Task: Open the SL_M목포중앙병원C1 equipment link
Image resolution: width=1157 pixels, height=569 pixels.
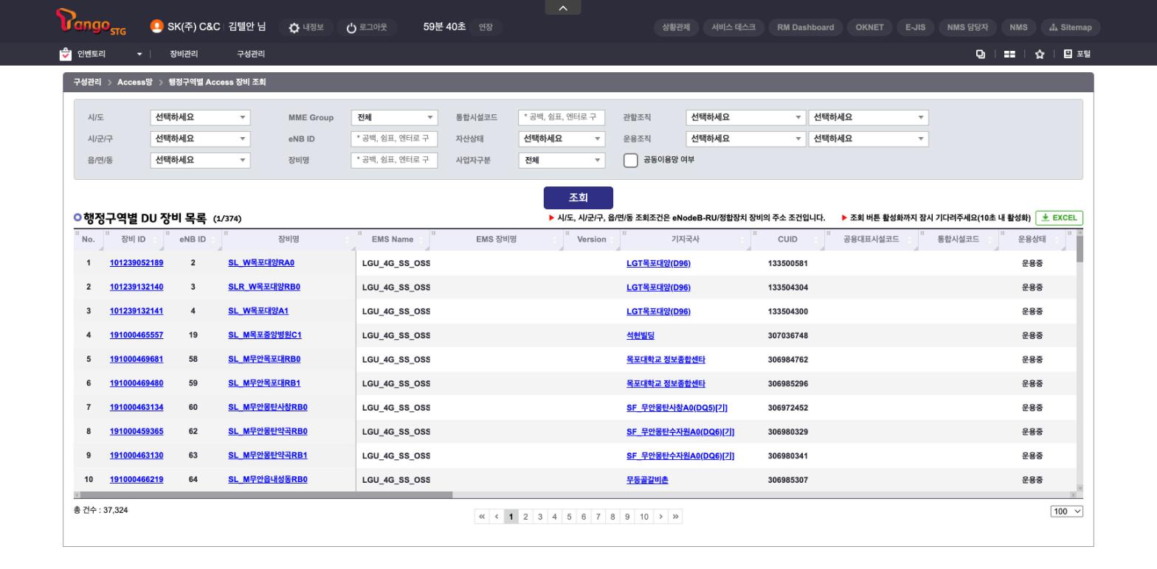Action: click(265, 335)
